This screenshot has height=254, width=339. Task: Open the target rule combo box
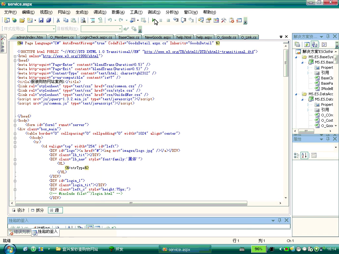tap(101, 29)
